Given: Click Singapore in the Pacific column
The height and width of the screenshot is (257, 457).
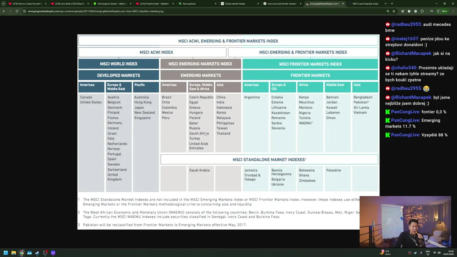Looking at the screenshot, I should 142,118.
